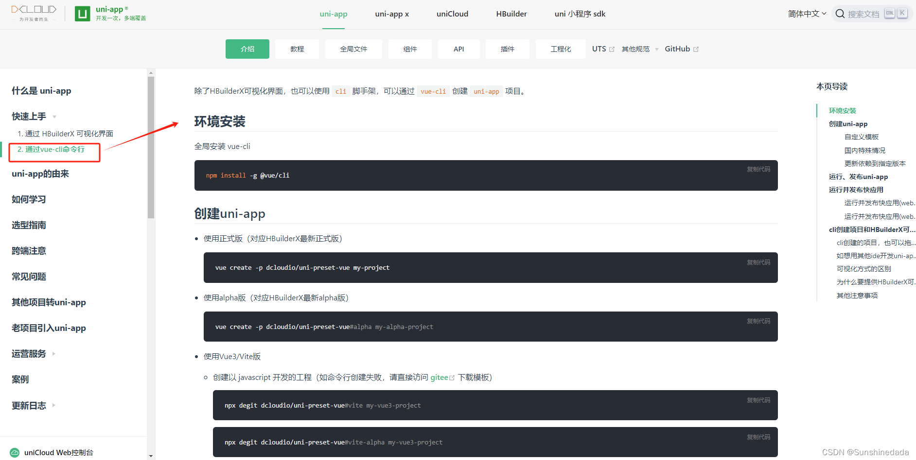The width and height of the screenshot is (916, 460).
Task: Click the uniCloud Web console cloud icon
Action: (x=15, y=452)
